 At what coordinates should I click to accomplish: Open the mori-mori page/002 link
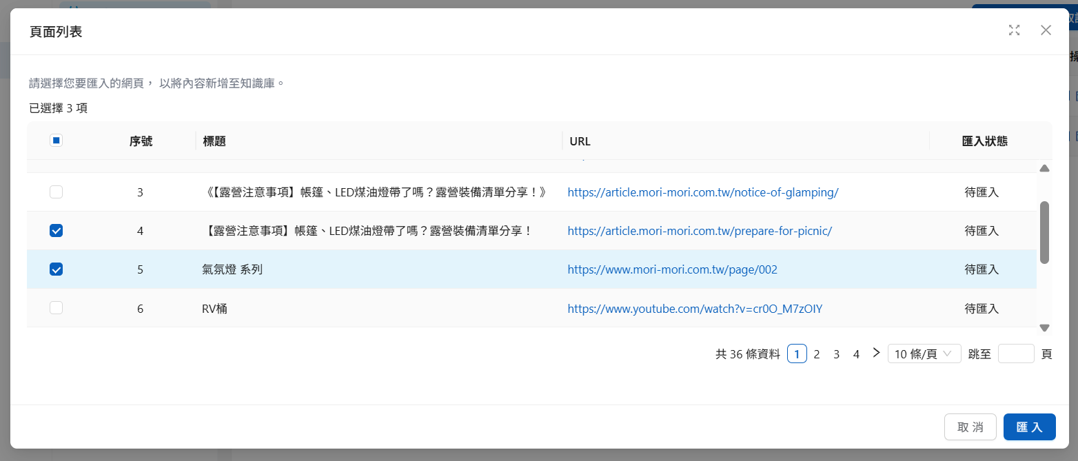pyautogui.click(x=672, y=269)
